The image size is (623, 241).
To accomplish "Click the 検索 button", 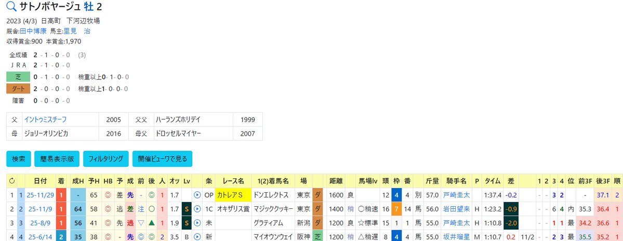I will [19, 159].
